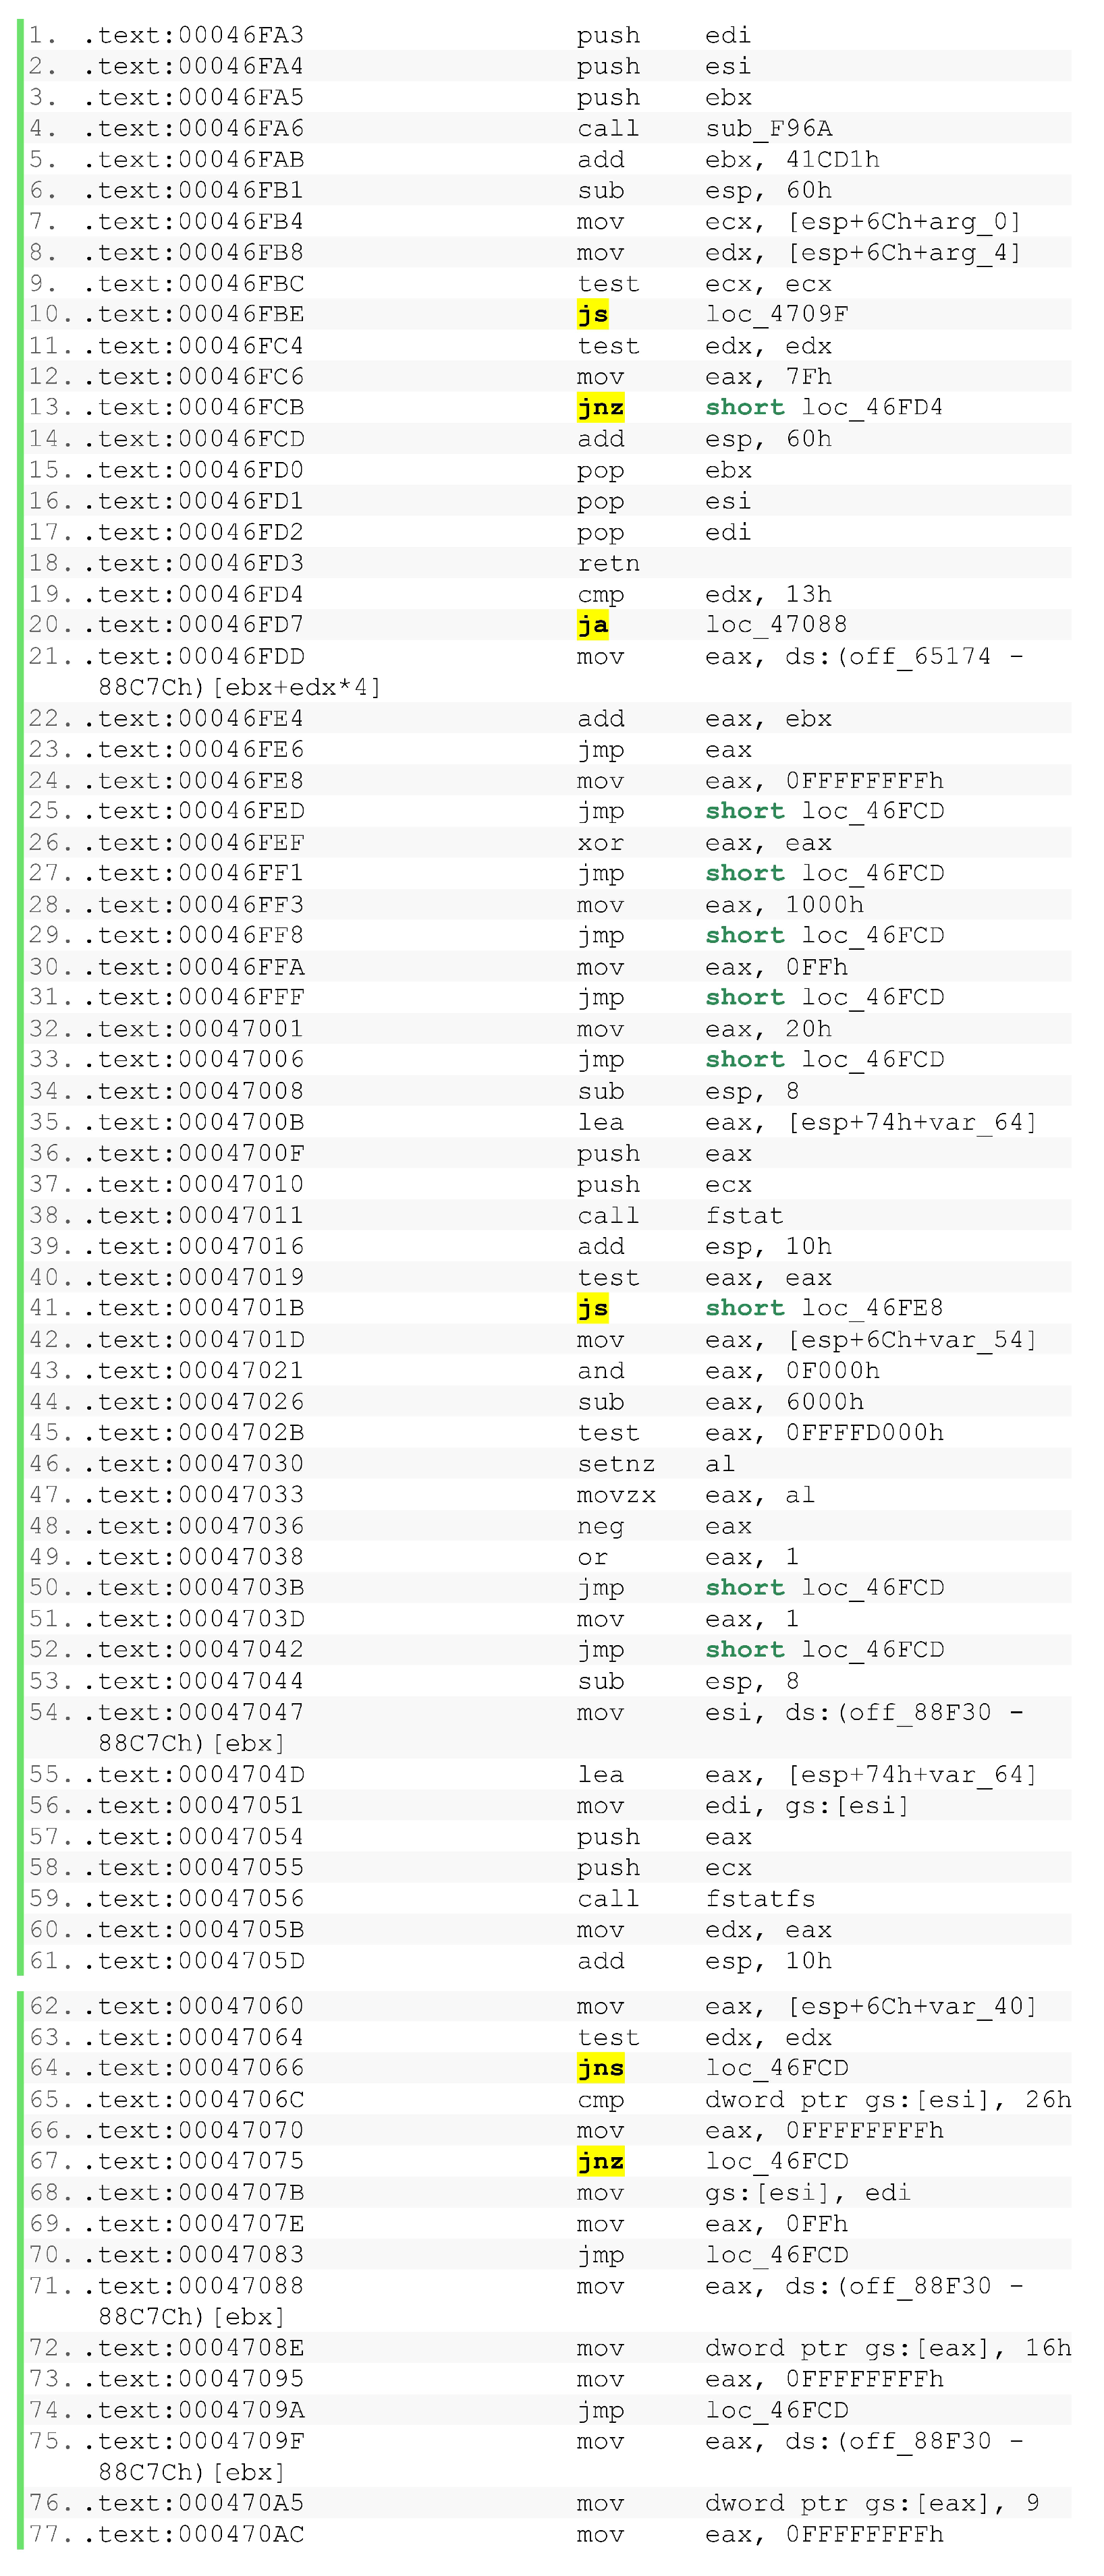Select the 20h value on line 32
Screen dimensions: 1104x2576
pyautogui.click(x=809, y=1028)
